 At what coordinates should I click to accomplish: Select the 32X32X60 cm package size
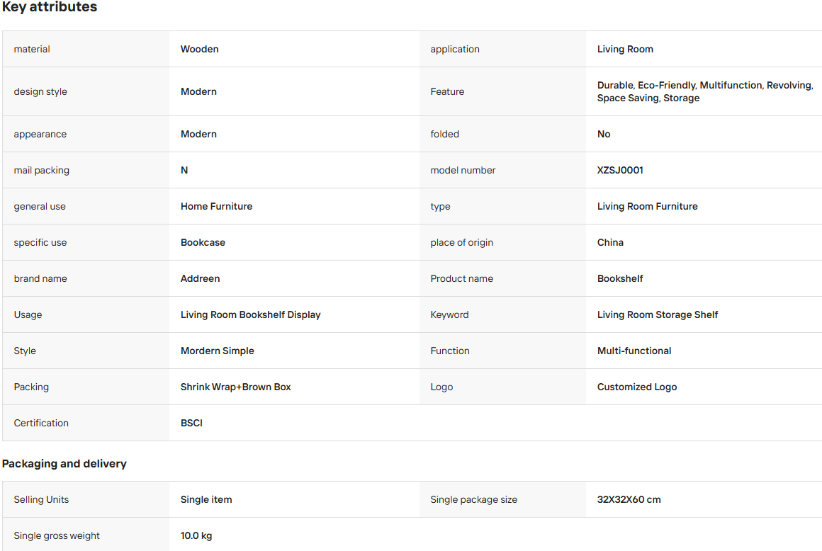[629, 500]
